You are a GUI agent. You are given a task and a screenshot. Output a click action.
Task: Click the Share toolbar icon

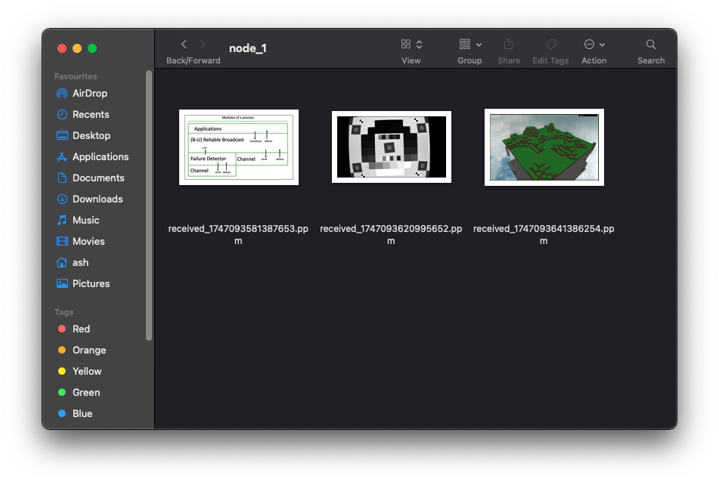[509, 45]
